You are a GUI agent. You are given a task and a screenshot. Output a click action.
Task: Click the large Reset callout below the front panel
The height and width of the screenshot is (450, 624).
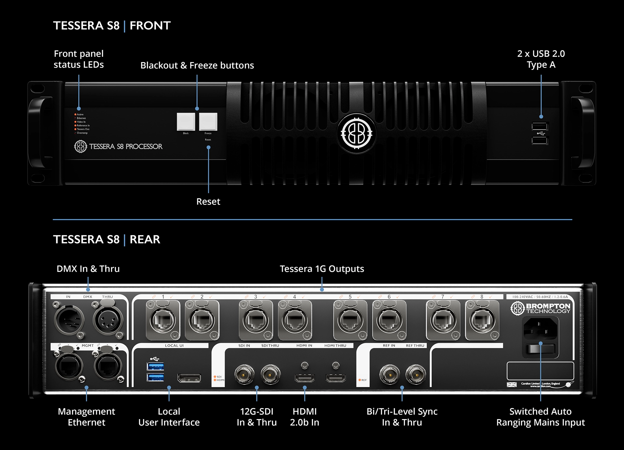[208, 201]
